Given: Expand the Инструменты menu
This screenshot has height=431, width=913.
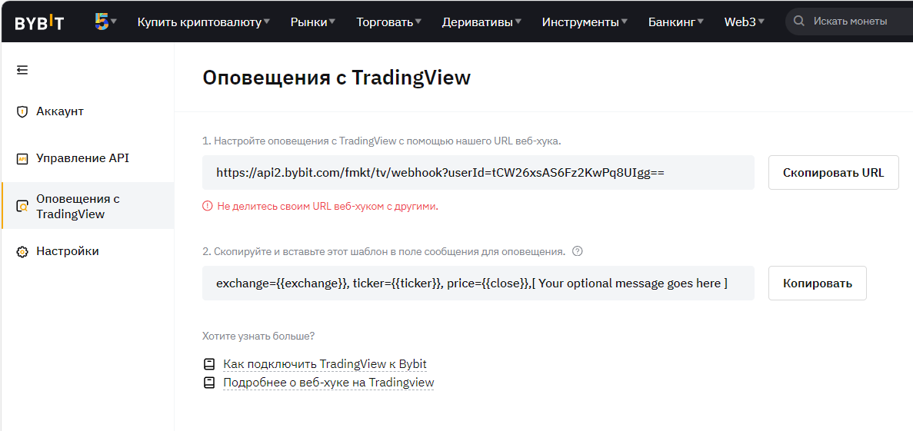Looking at the screenshot, I should pos(585,22).
